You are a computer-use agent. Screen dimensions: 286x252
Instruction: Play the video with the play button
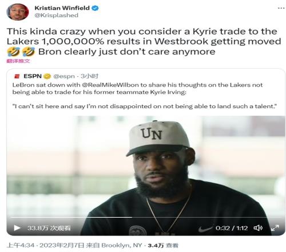click(x=17, y=228)
